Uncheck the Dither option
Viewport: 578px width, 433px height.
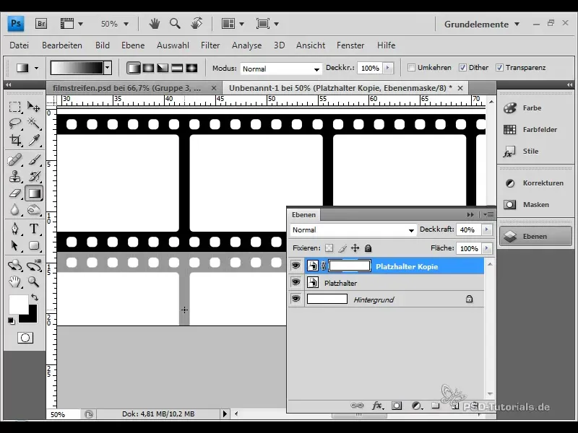coord(462,68)
